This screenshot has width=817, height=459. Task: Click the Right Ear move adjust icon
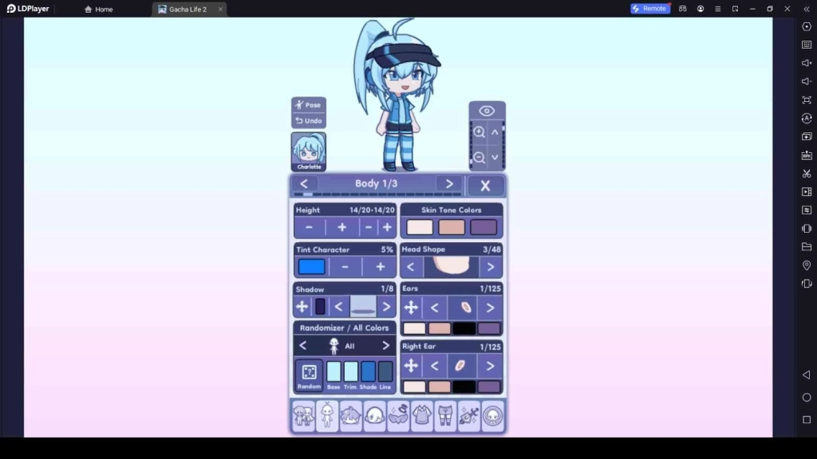(411, 366)
